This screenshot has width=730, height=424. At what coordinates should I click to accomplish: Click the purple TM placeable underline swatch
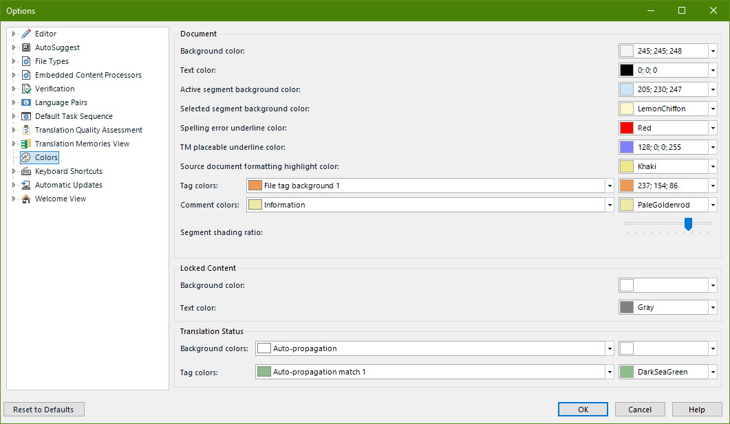tap(627, 147)
